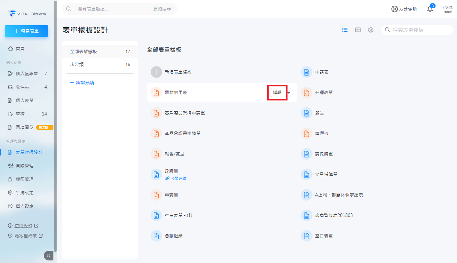Open user profile avatar
Screen dimensions: 457x263
pyautogui.click(x=448, y=9)
